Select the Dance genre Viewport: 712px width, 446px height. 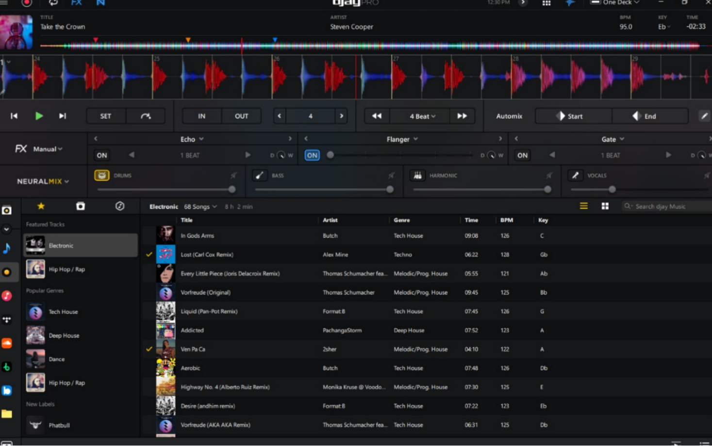[x=81, y=359]
